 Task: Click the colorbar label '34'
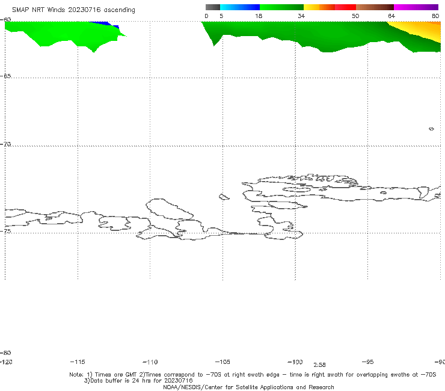301,16
